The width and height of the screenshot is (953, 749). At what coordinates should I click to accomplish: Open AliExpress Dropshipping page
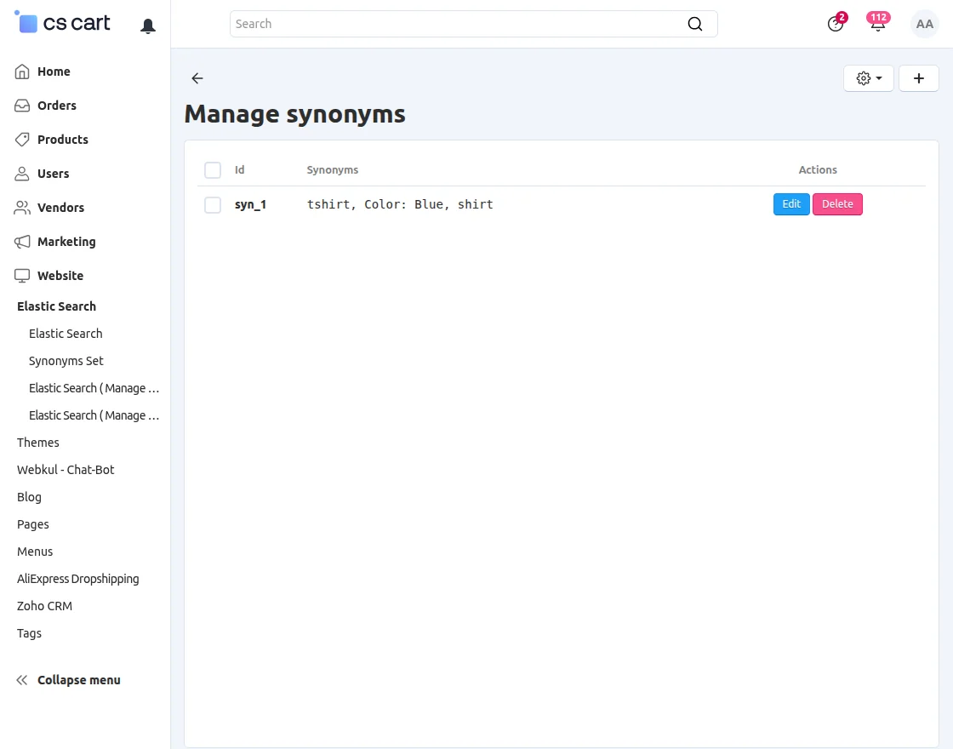(x=77, y=580)
